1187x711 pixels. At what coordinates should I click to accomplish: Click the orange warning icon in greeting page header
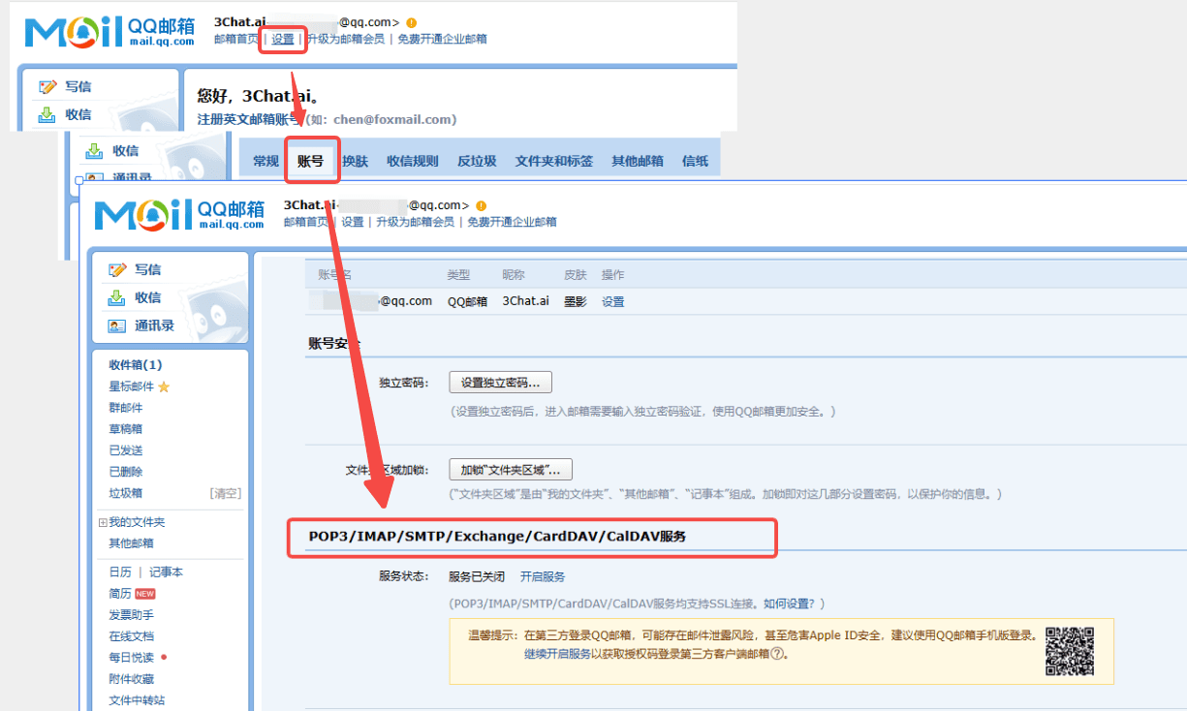click(412, 22)
